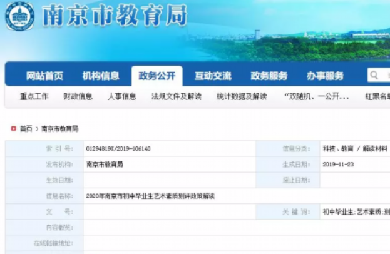Select the 政务公开 tab
The image size is (390, 254).
coord(157,76)
